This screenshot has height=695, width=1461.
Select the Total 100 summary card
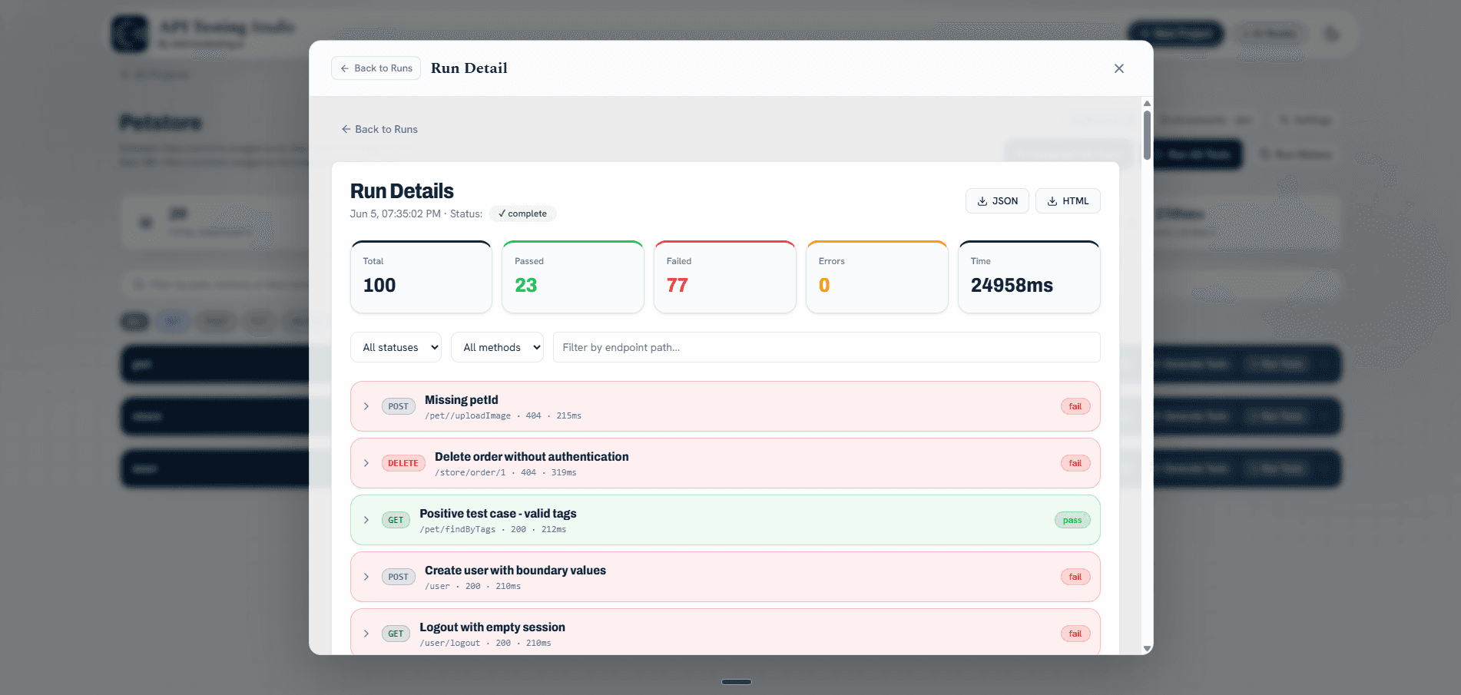tap(421, 277)
